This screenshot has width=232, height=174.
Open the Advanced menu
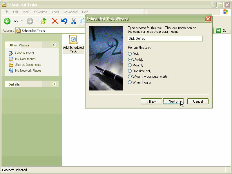(70, 12)
